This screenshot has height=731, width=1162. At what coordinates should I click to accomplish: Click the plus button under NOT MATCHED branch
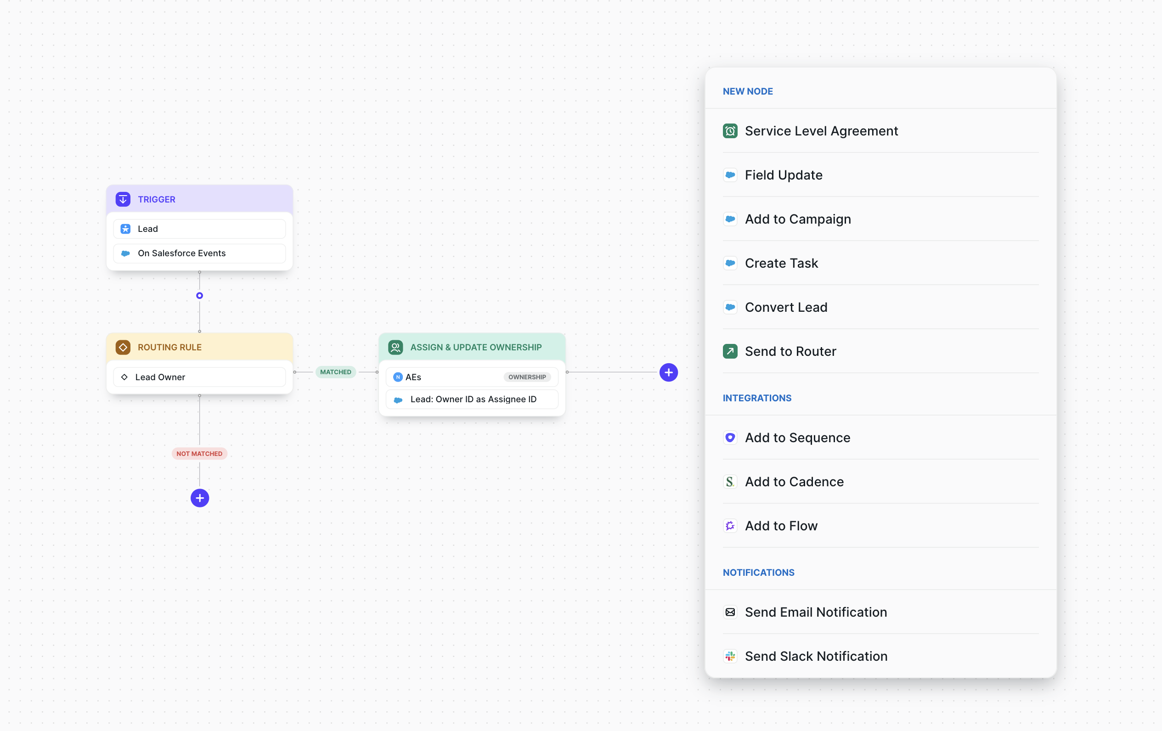click(x=199, y=498)
